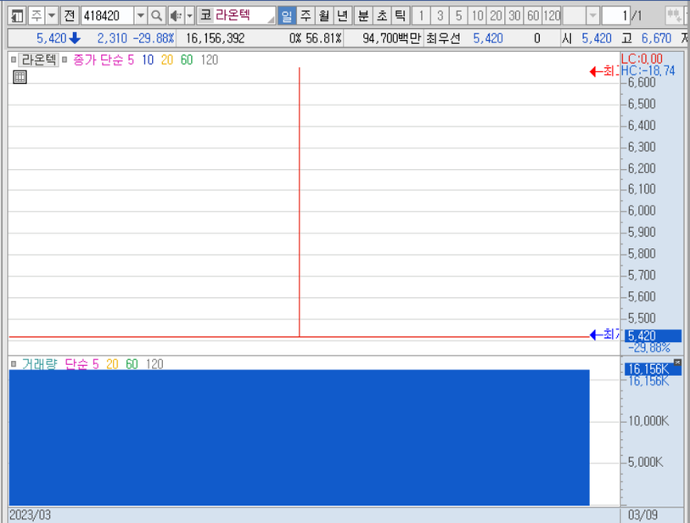
Task: Click the -29.88% change in info bar
Action: point(153,38)
